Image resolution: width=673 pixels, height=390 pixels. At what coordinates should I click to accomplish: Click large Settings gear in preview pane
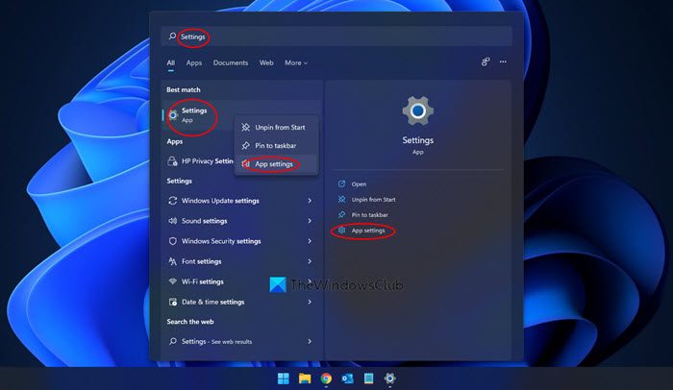pos(417,110)
